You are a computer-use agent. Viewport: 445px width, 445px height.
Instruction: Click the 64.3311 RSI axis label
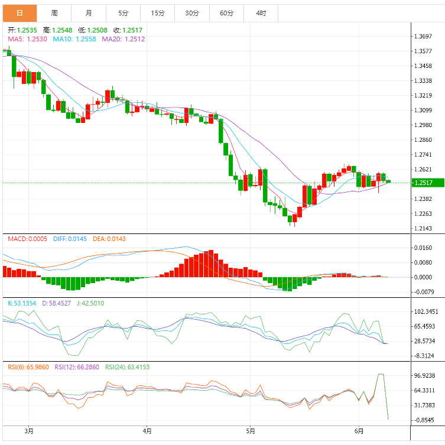point(424,390)
